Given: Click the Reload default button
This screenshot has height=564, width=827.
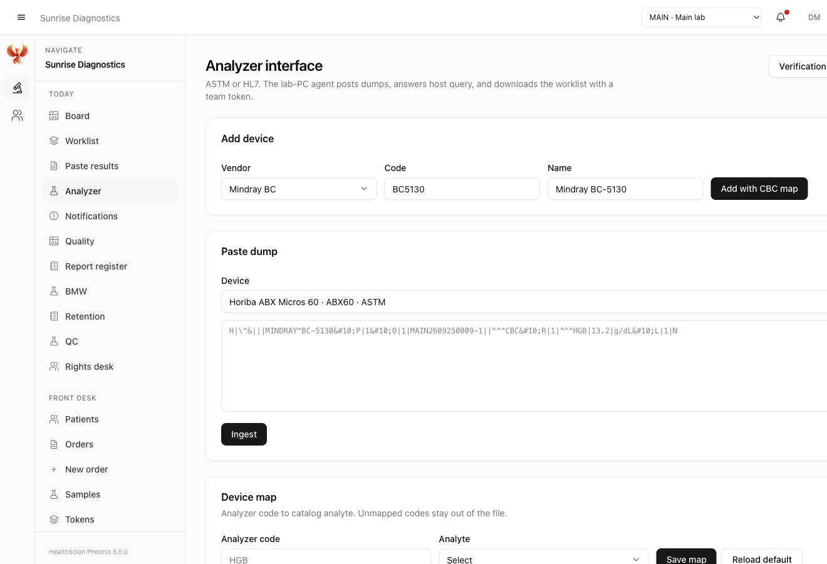Looking at the screenshot, I should click(762, 556).
